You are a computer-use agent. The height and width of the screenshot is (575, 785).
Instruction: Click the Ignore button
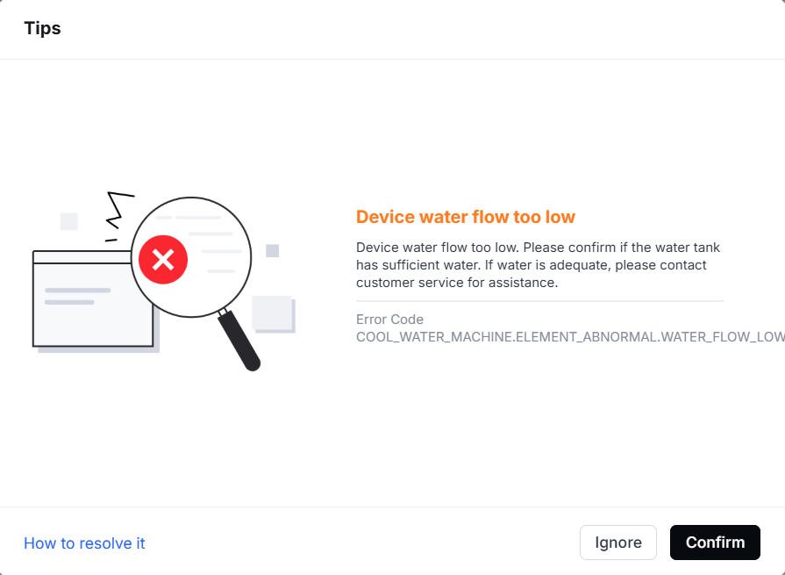(617, 543)
